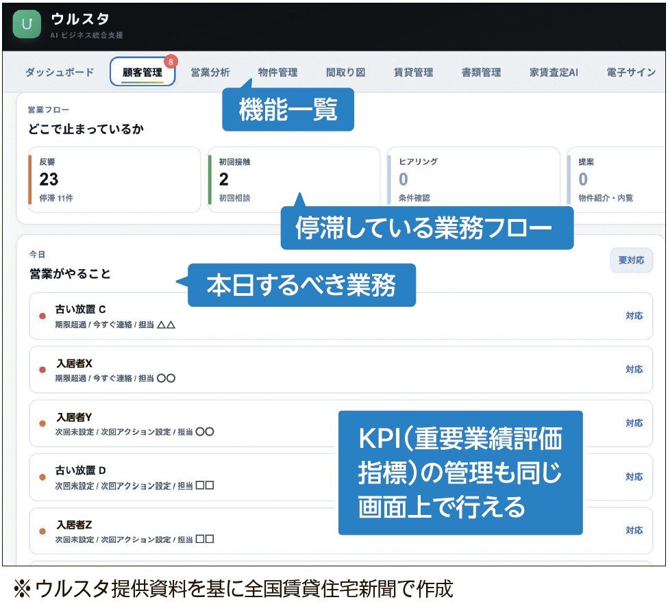The image size is (668, 604).
Task: Click the 停滞 11件 text
Action: (x=55, y=198)
